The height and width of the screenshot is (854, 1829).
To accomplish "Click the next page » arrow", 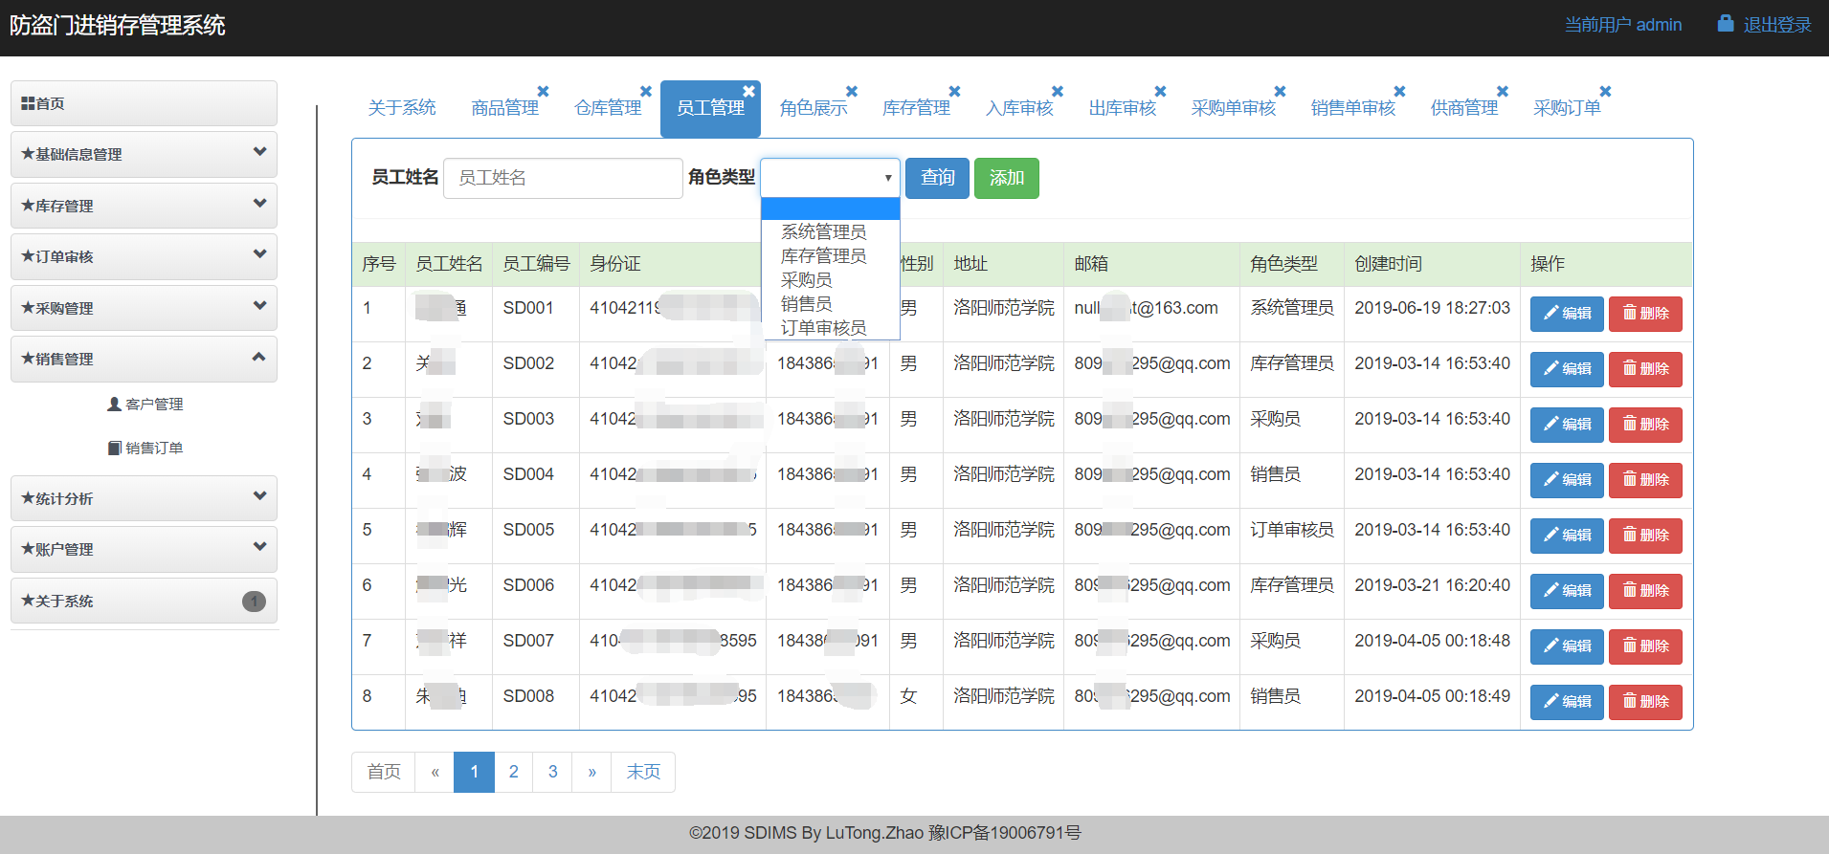I will (592, 772).
